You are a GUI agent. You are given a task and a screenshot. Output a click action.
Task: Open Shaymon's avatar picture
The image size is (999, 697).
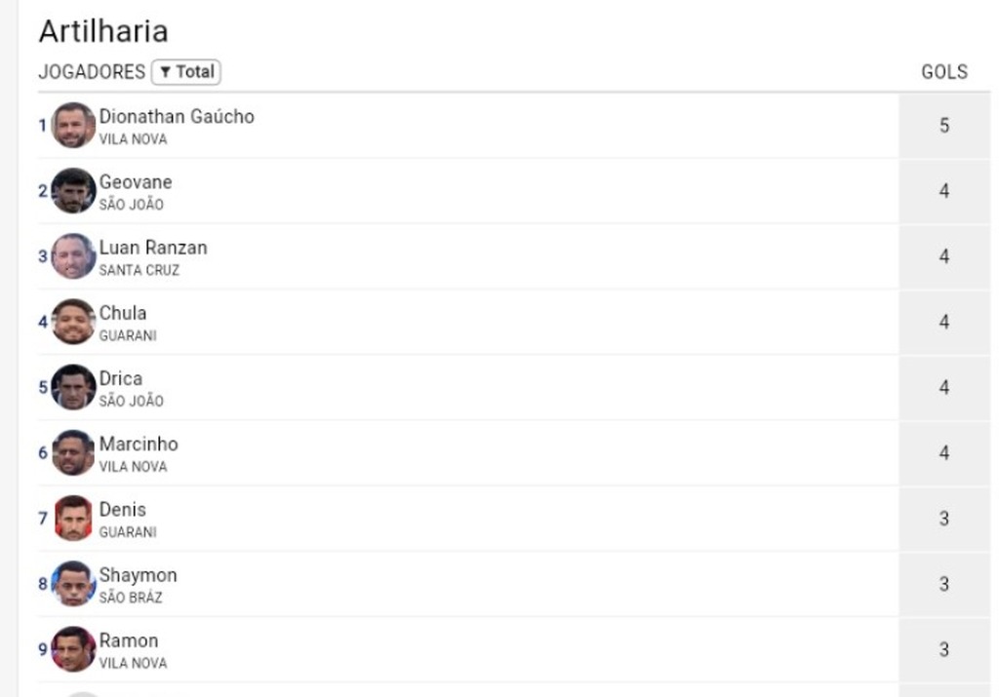pos(73,584)
